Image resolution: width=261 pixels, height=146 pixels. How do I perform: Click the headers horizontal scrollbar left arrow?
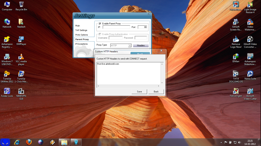tap(98, 86)
